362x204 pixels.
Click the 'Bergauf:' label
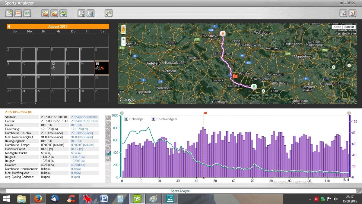[11, 157]
